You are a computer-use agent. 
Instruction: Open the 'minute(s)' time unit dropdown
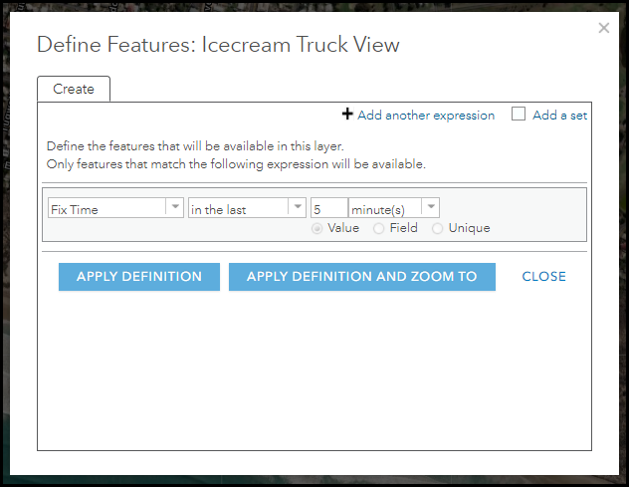[x=385, y=209]
